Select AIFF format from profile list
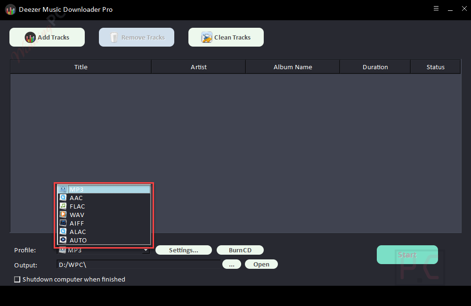This screenshot has height=306, width=471. [104, 223]
